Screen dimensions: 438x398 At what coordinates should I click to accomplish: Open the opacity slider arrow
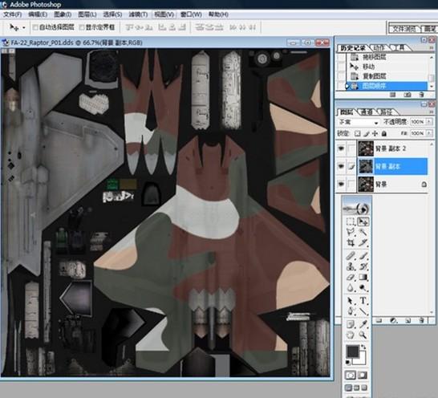point(429,122)
